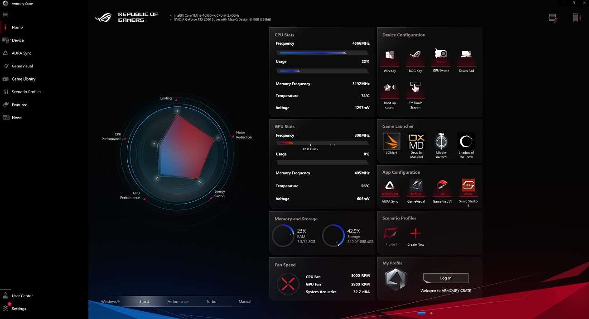Launch 3DMark from Game Launcher
The height and width of the screenshot is (319, 589).
tap(391, 142)
